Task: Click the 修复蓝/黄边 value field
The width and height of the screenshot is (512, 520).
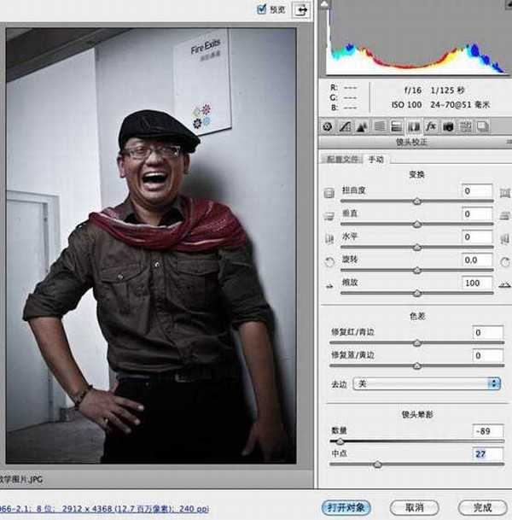Action: [488, 355]
